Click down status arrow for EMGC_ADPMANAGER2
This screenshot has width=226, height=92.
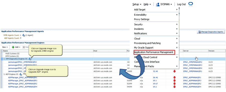point(174,84)
